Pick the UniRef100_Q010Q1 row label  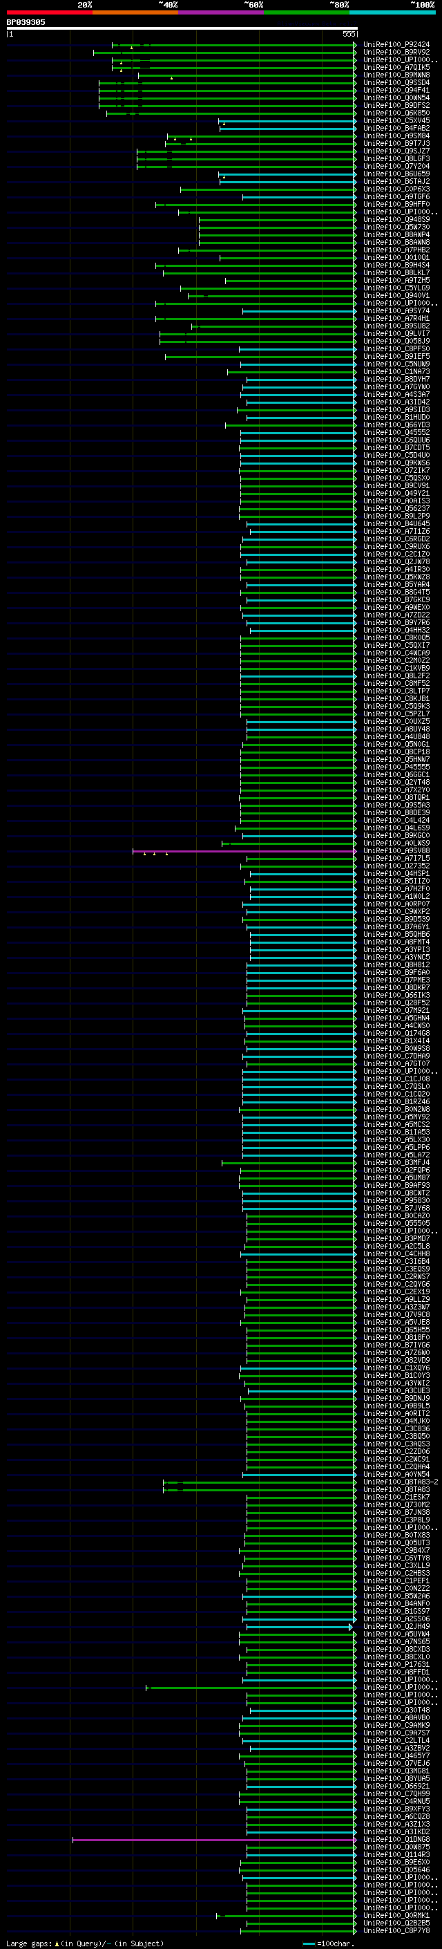tap(396, 257)
